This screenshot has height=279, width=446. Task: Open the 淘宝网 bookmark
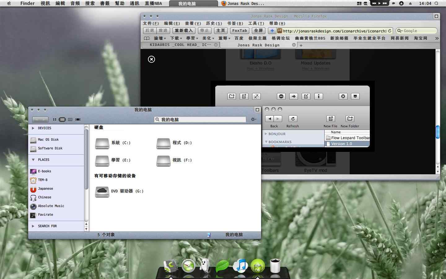pos(421,38)
